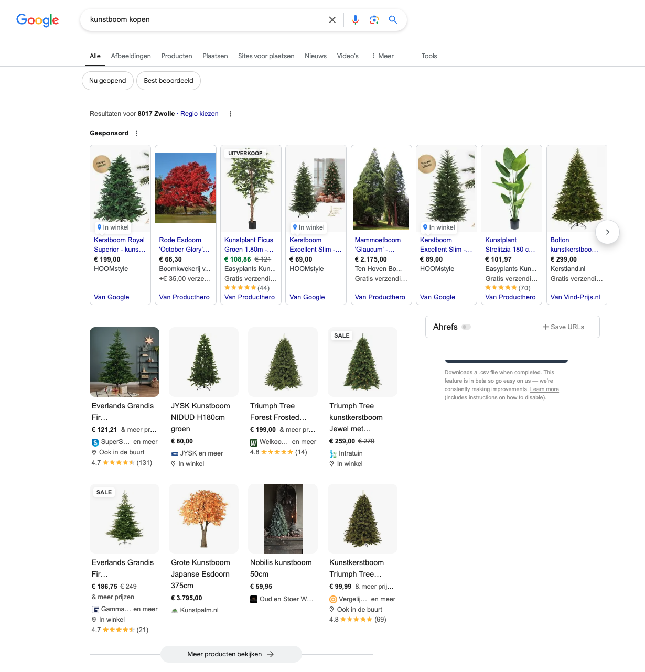This screenshot has height=672, width=645.
Task: Open the Producten tab
Action: (x=177, y=56)
